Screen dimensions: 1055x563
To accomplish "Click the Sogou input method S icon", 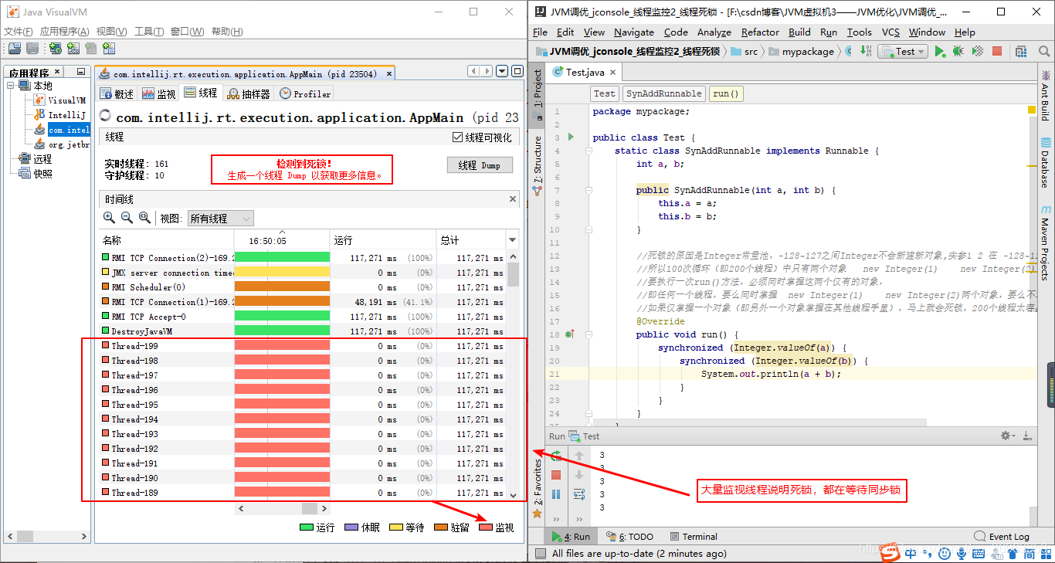I will pos(891,553).
